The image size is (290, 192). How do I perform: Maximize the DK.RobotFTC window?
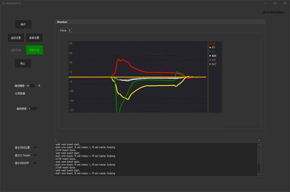point(275,3)
